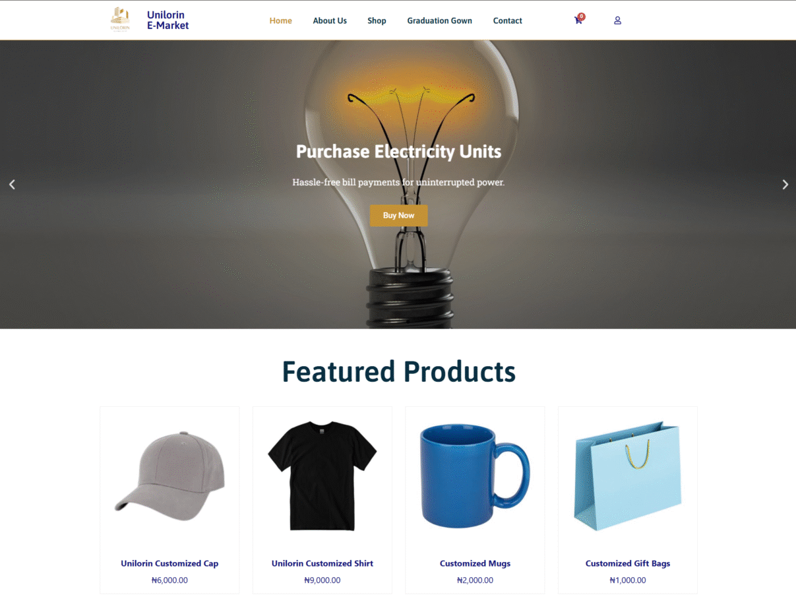The height and width of the screenshot is (616, 796).
Task: Open the About Us page
Action: point(330,20)
